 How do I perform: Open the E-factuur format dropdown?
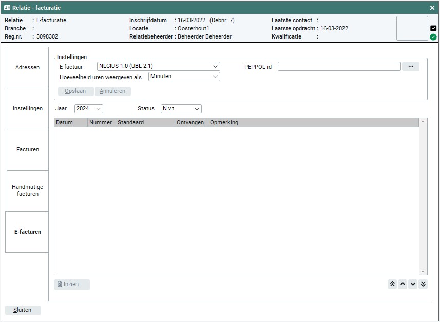(158, 66)
